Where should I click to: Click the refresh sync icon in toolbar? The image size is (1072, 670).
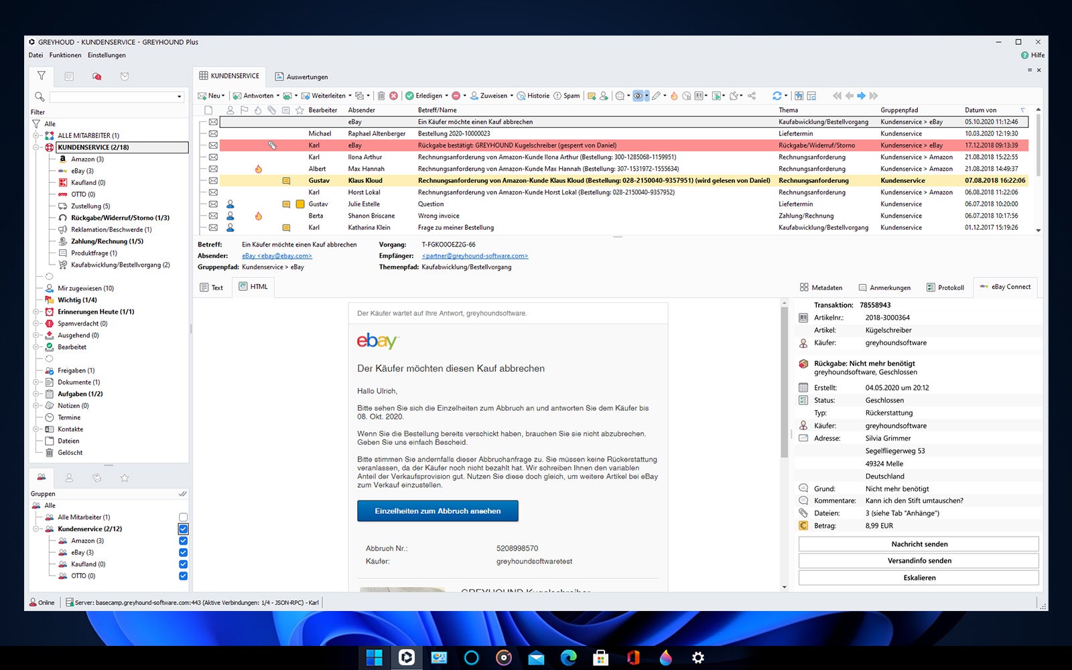point(777,96)
